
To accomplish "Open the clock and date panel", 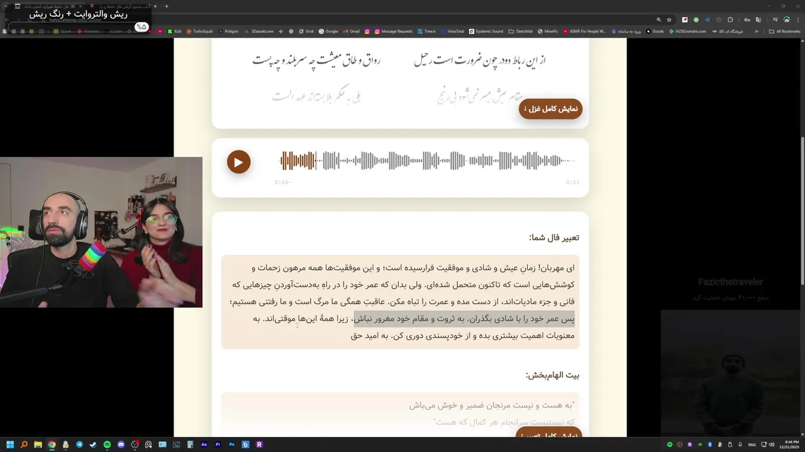I will [791, 444].
